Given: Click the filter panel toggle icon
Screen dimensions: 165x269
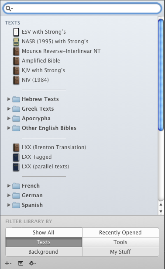Looking at the screenshot, I should coord(21,263).
